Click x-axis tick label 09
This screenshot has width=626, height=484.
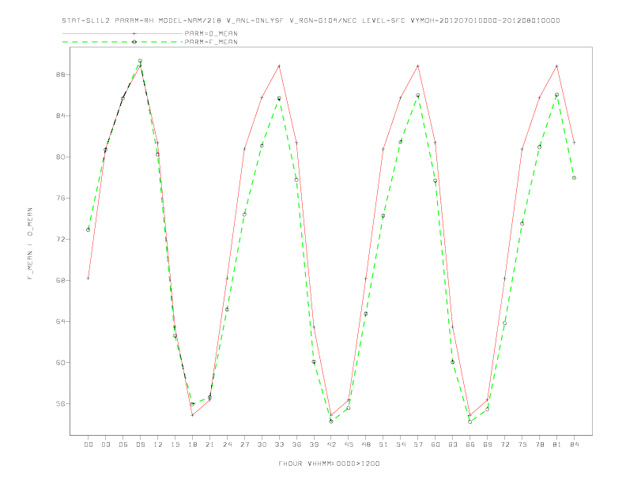(x=140, y=444)
